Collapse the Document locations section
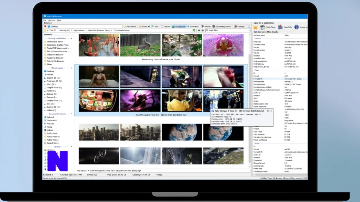 71,114
